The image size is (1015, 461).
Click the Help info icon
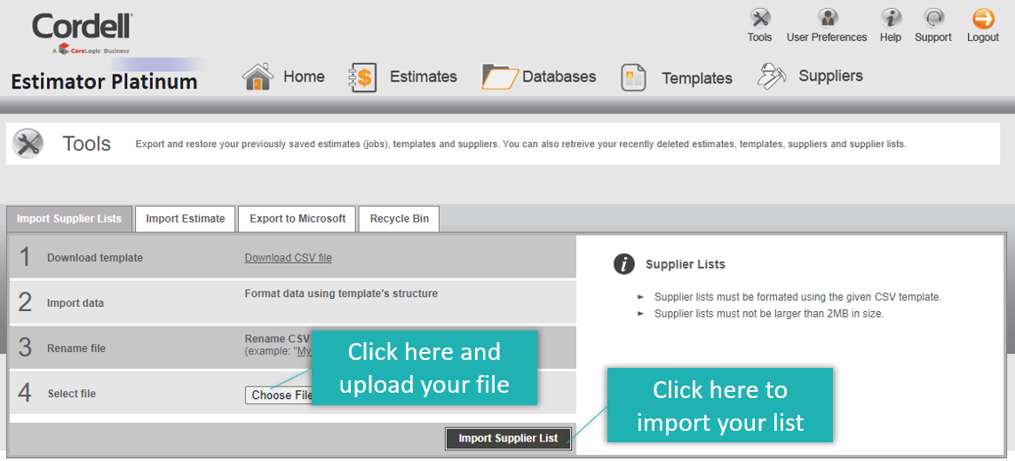pos(891,18)
